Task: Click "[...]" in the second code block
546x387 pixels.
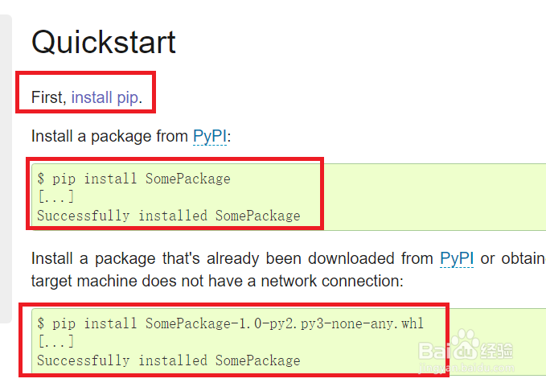Action: (x=55, y=342)
